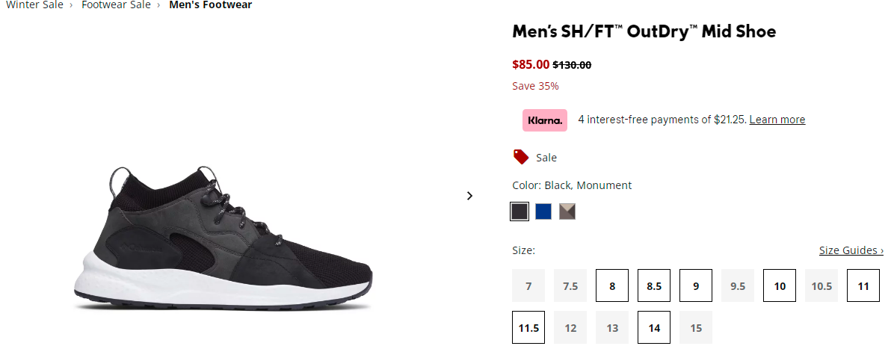Choose shoe size 9

[696, 285]
